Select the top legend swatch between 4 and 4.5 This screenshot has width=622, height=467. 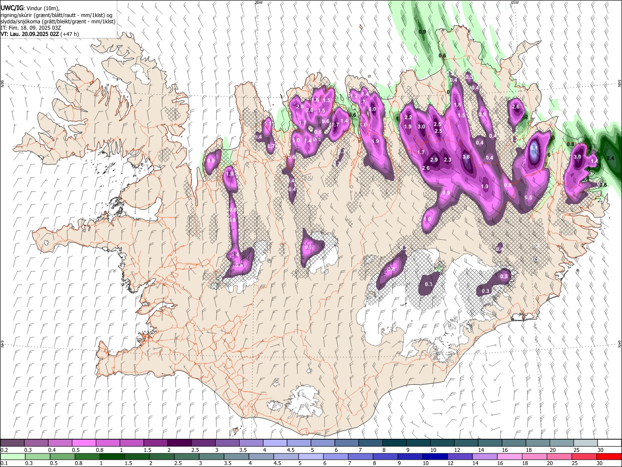(275, 443)
